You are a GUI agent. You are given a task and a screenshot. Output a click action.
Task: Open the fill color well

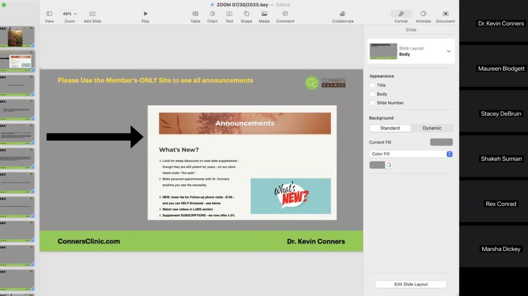point(377,165)
